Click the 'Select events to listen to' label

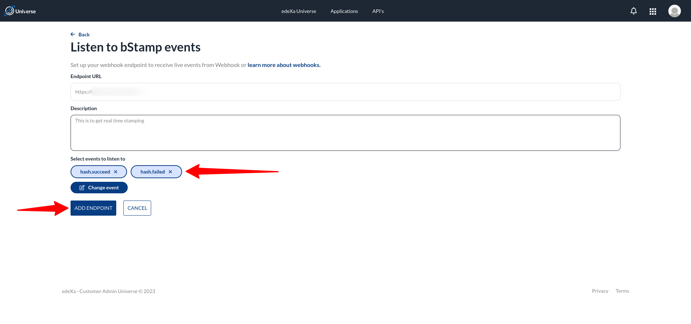pos(98,159)
